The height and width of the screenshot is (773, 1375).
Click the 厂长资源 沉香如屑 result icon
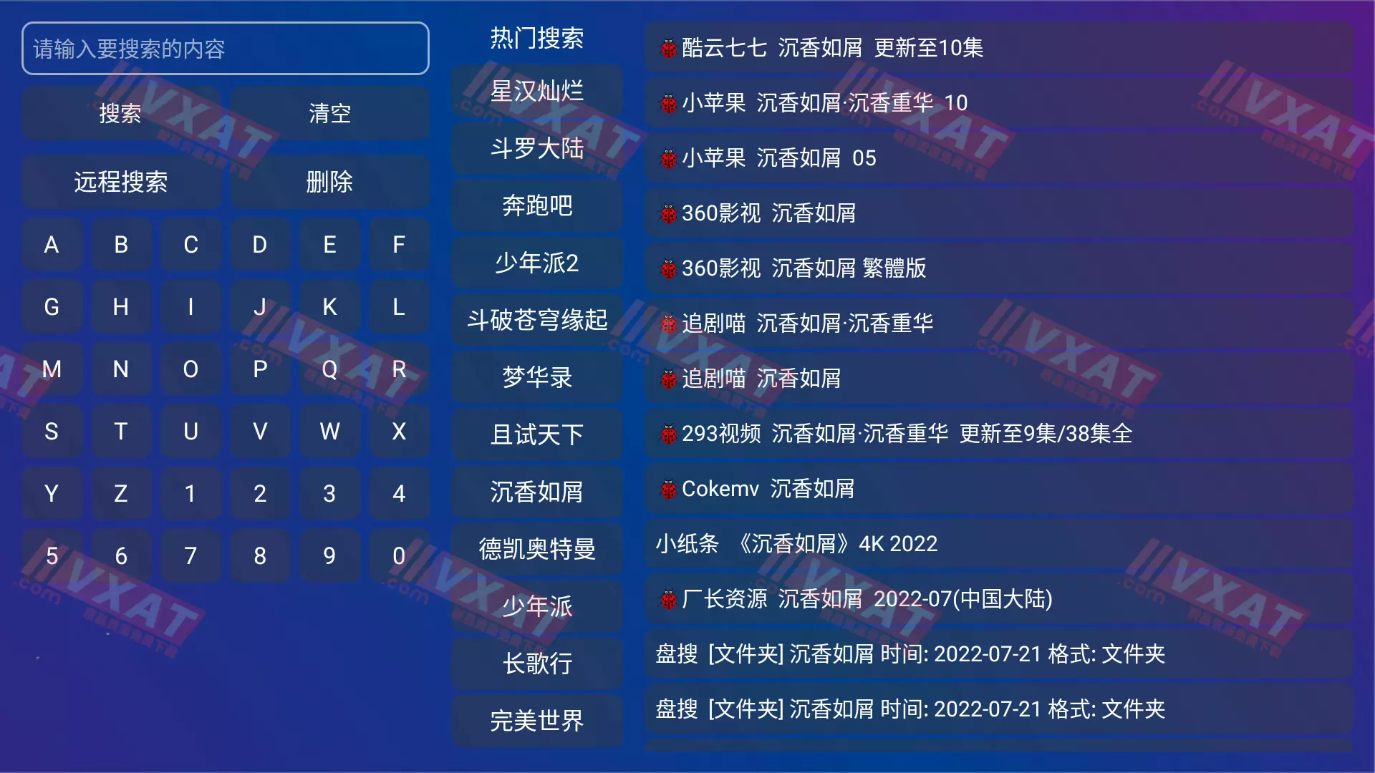click(667, 599)
